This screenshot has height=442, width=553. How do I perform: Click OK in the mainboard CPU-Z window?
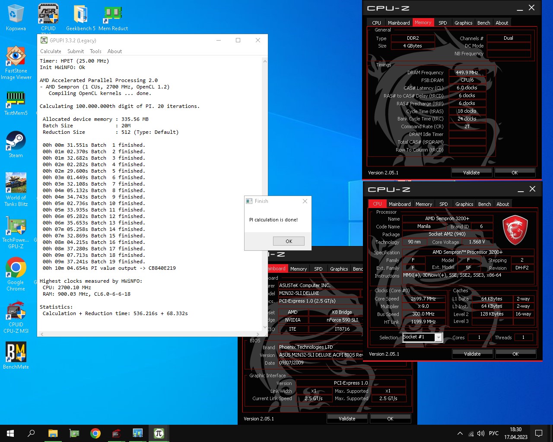[x=390, y=419]
